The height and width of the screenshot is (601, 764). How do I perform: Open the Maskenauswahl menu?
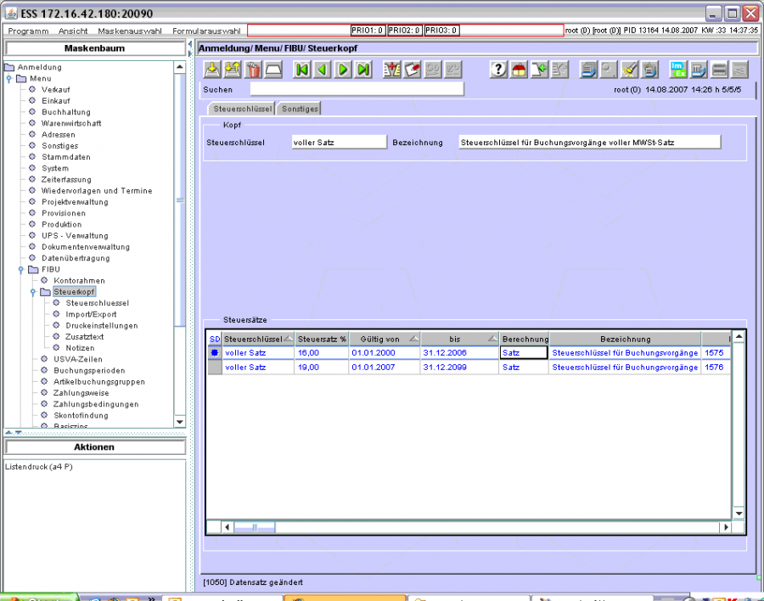pos(129,30)
